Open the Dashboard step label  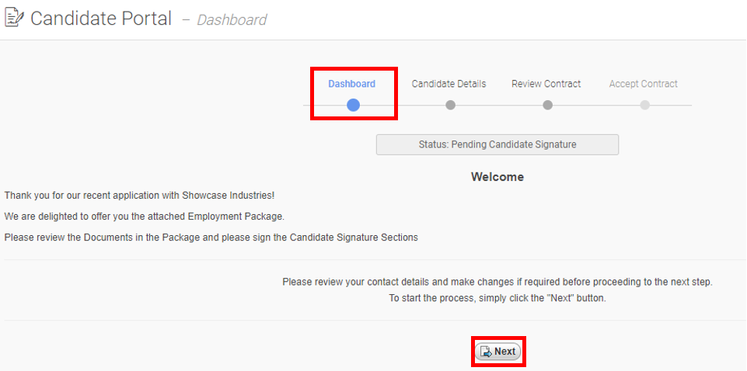pos(351,84)
